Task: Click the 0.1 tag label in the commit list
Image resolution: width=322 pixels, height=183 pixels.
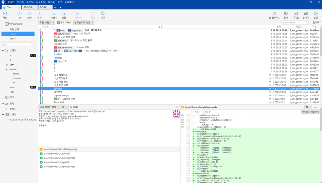Action: [x=58, y=51]
